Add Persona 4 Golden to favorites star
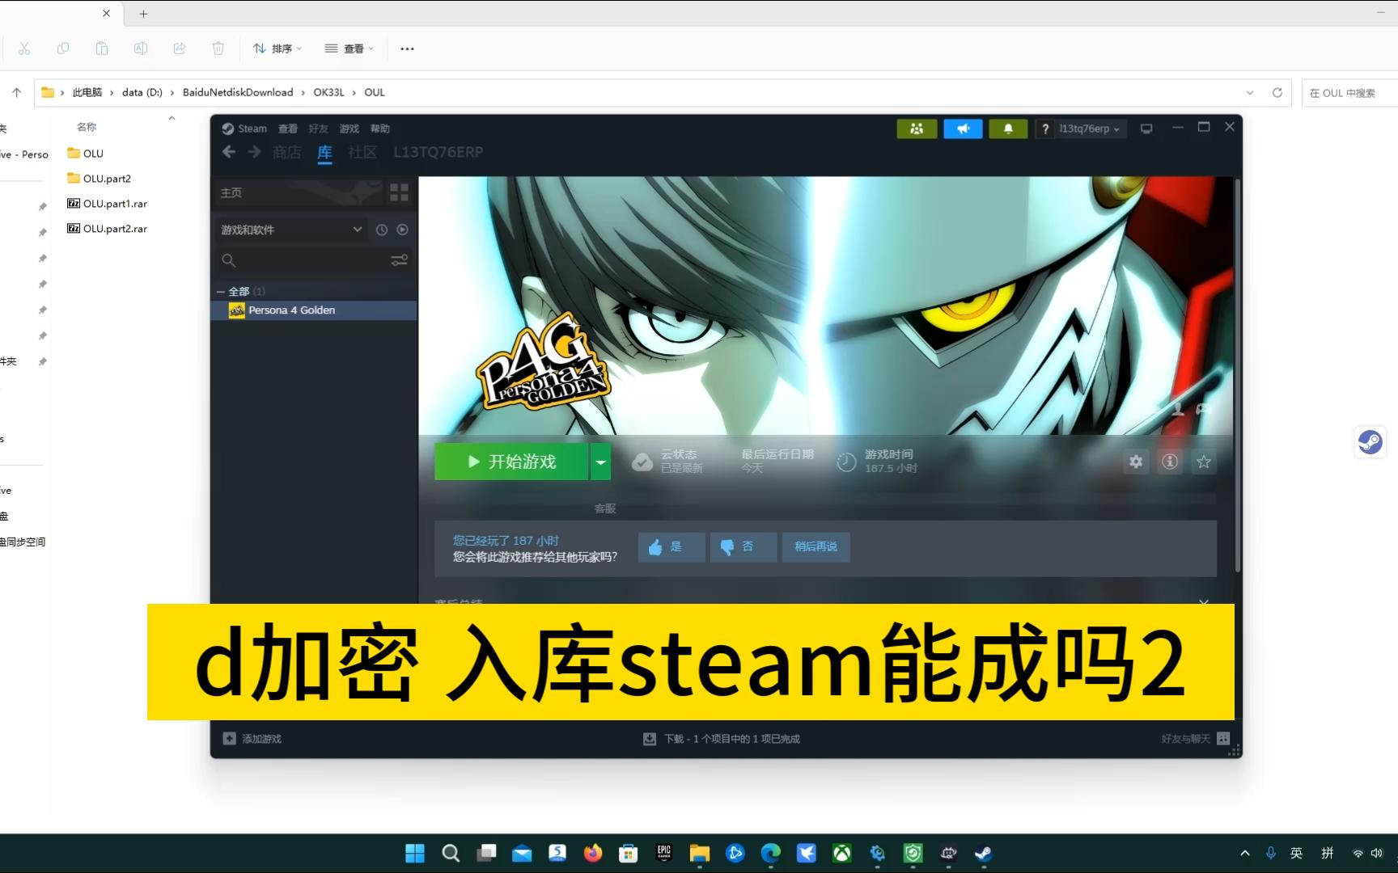Viewport: 1398px width, 873px height. [x=1204, y=462]
